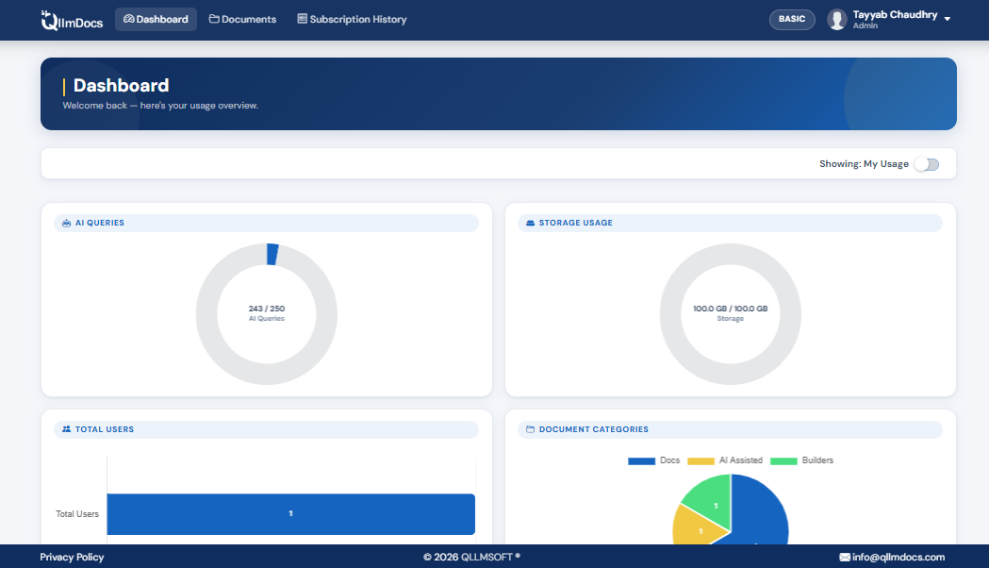Click the Document Categories folder icon
This screenshot has width=989, height=568.
pos(530,429)
